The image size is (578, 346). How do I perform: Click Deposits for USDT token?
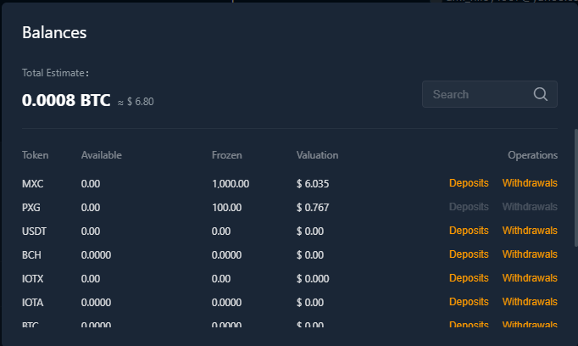click(x=469, y=231)
